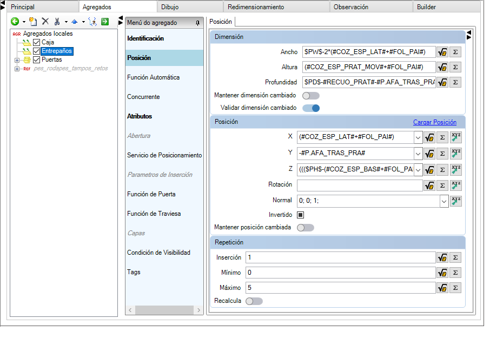This screenshot has height=338, width=503.
Task: Open formula editor for Máximo
Action: point(442,288)
